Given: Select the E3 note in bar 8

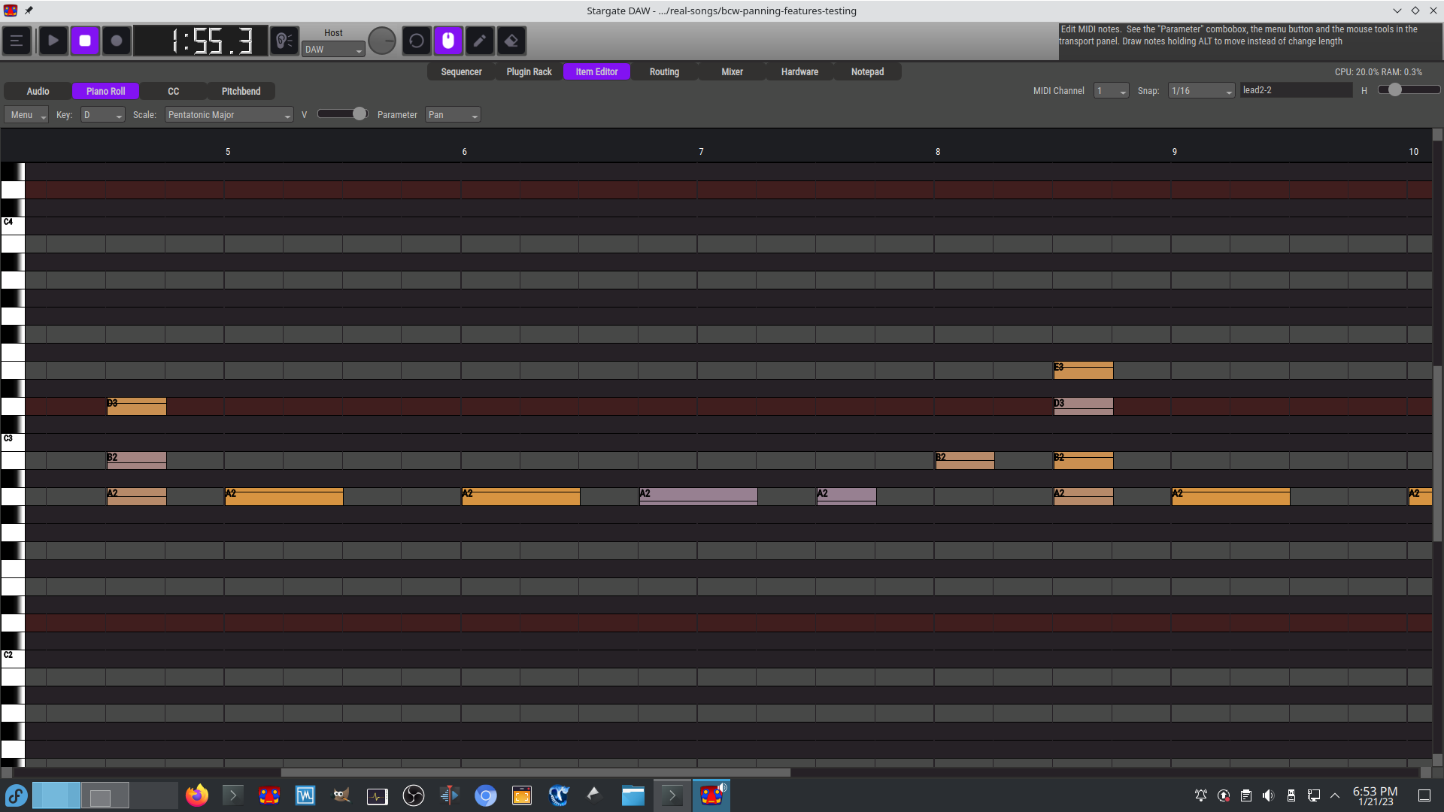Looking at the screenshot, I should pos(1083,370).
